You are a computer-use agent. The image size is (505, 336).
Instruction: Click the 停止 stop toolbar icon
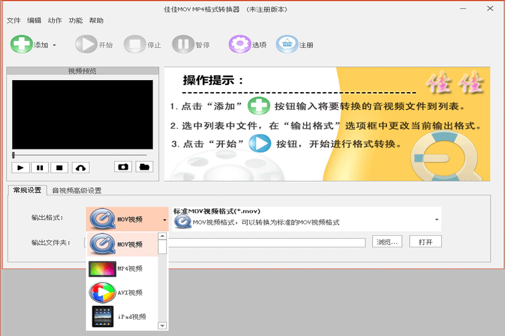(134, 44)
